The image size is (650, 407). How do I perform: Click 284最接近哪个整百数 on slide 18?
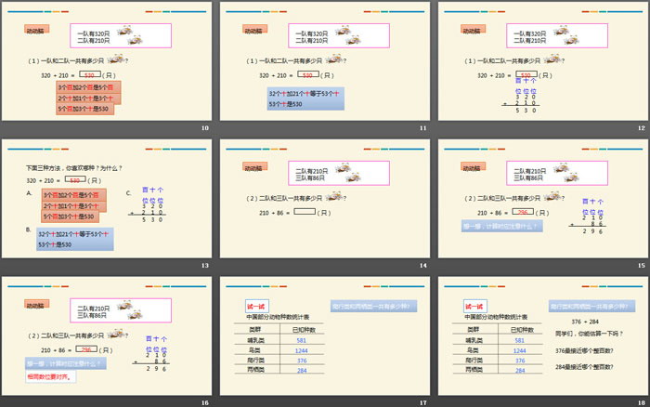point(584,367)
